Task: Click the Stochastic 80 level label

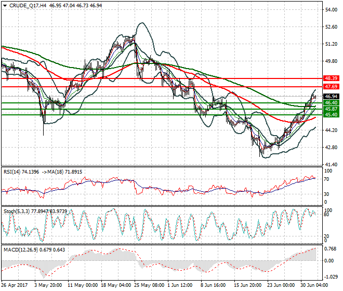Action: [x=326, y=215]
